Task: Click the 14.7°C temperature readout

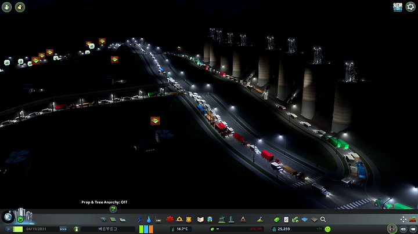Action: (x=182, y=229)
